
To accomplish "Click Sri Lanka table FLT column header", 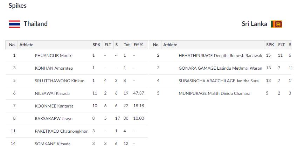I will pos(281,45).
